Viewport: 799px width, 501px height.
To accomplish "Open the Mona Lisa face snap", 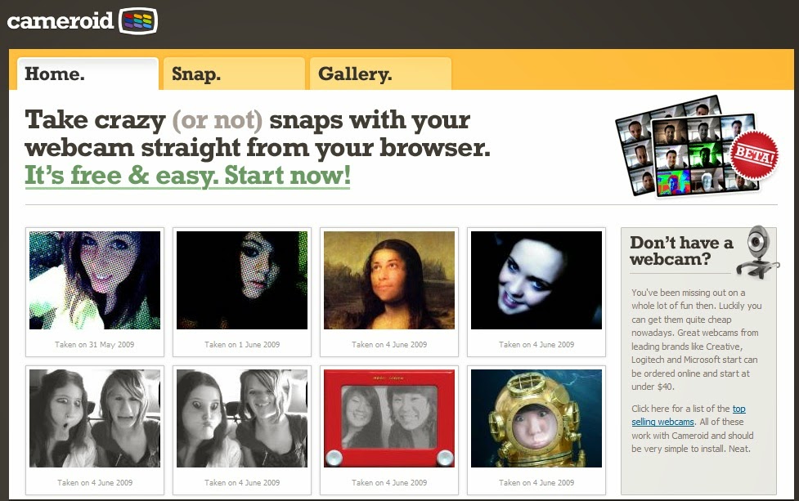I will 389,280.
